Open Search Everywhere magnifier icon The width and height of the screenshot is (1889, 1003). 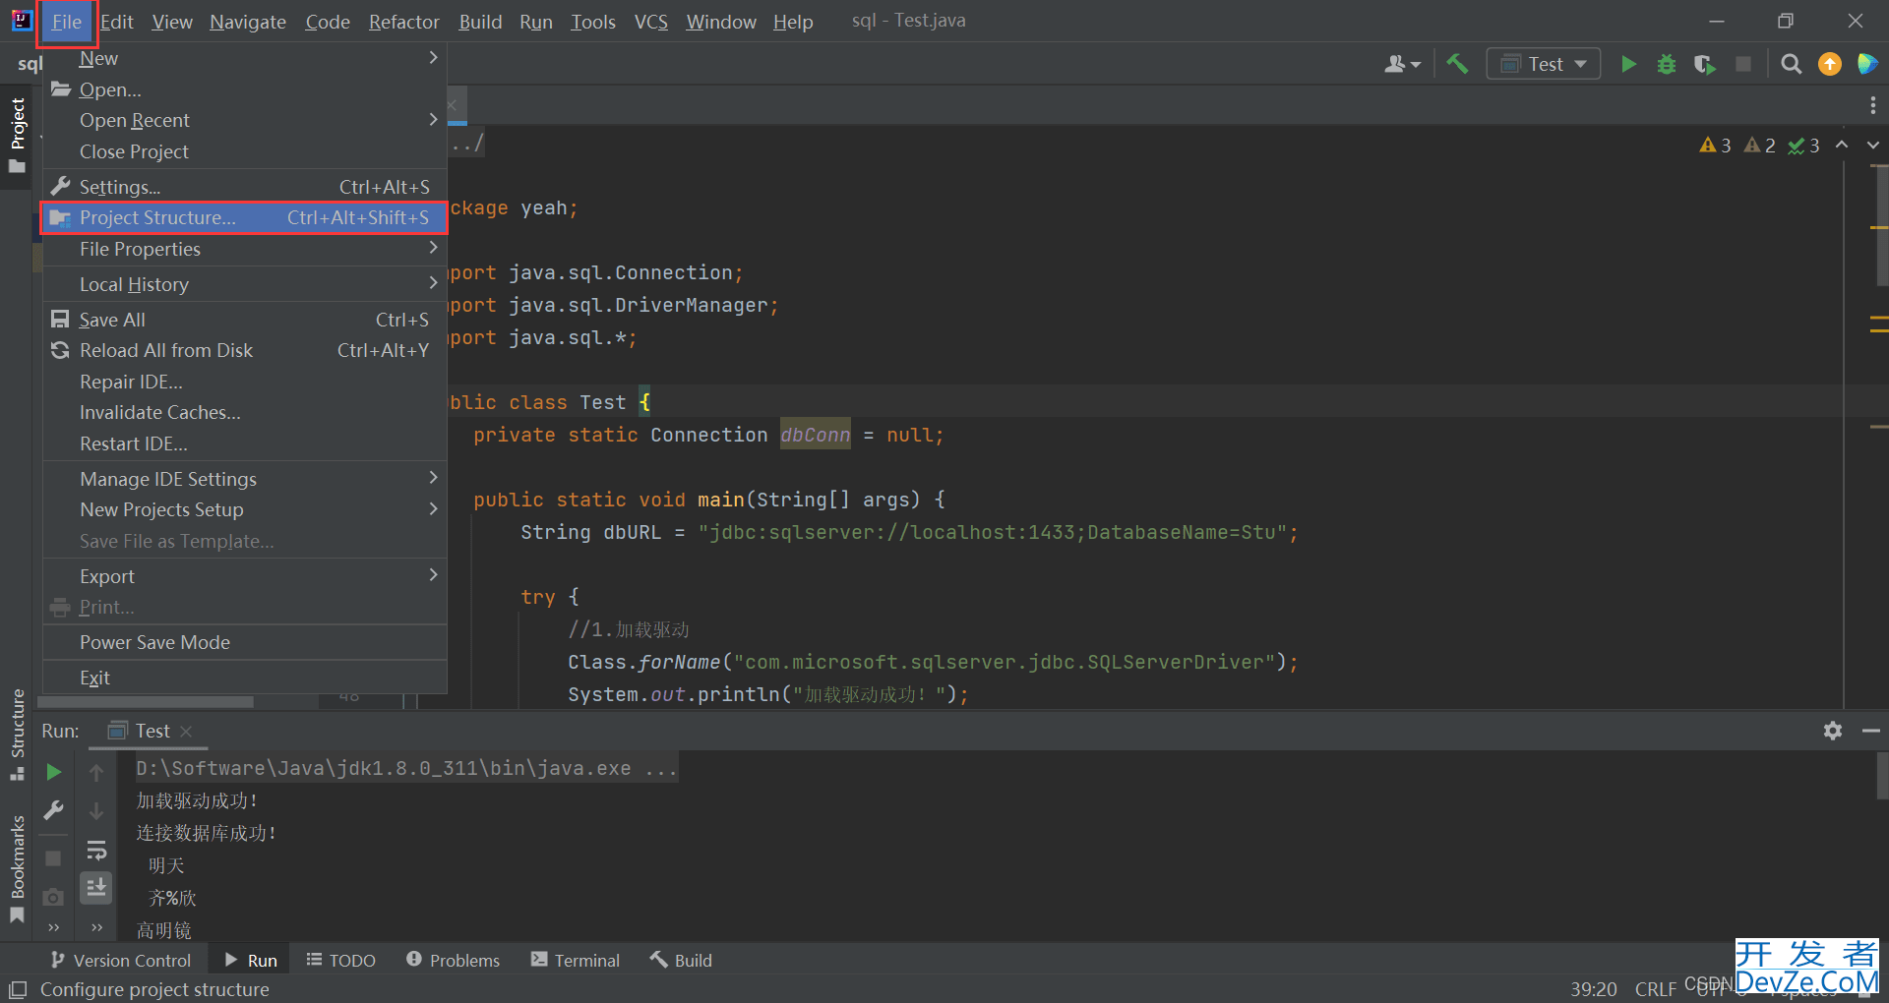[1792, 64]
